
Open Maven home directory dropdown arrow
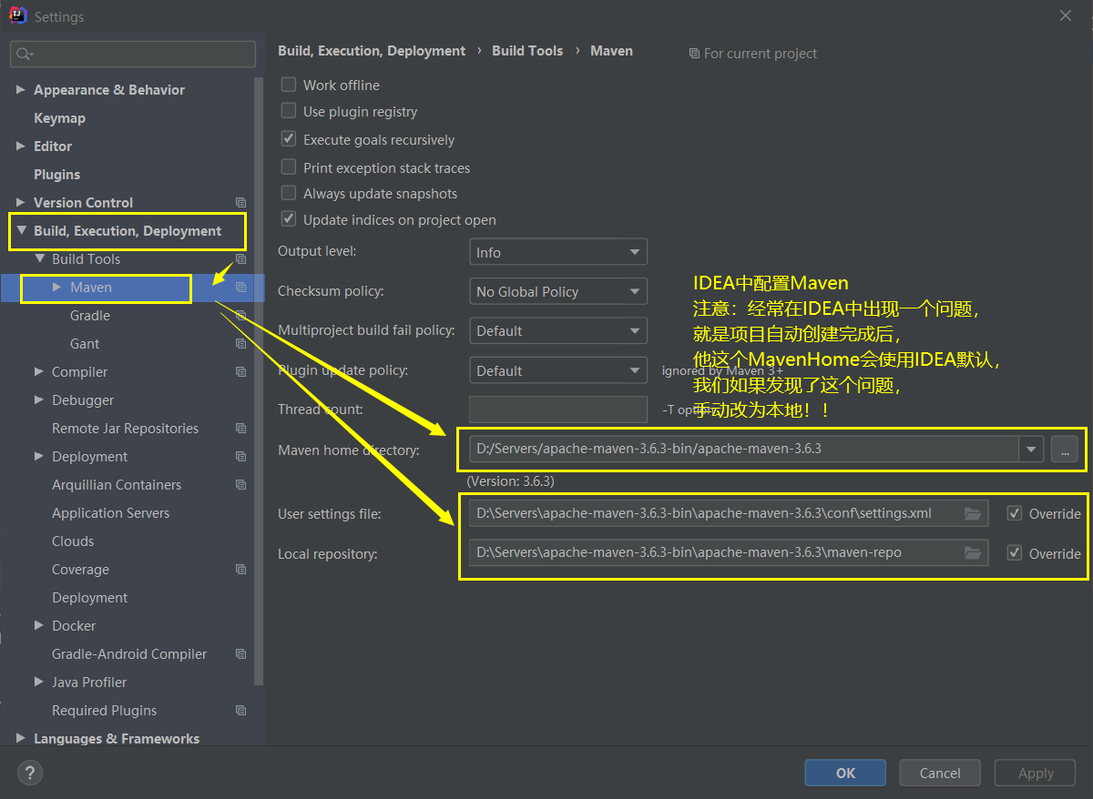(1031, 449)
